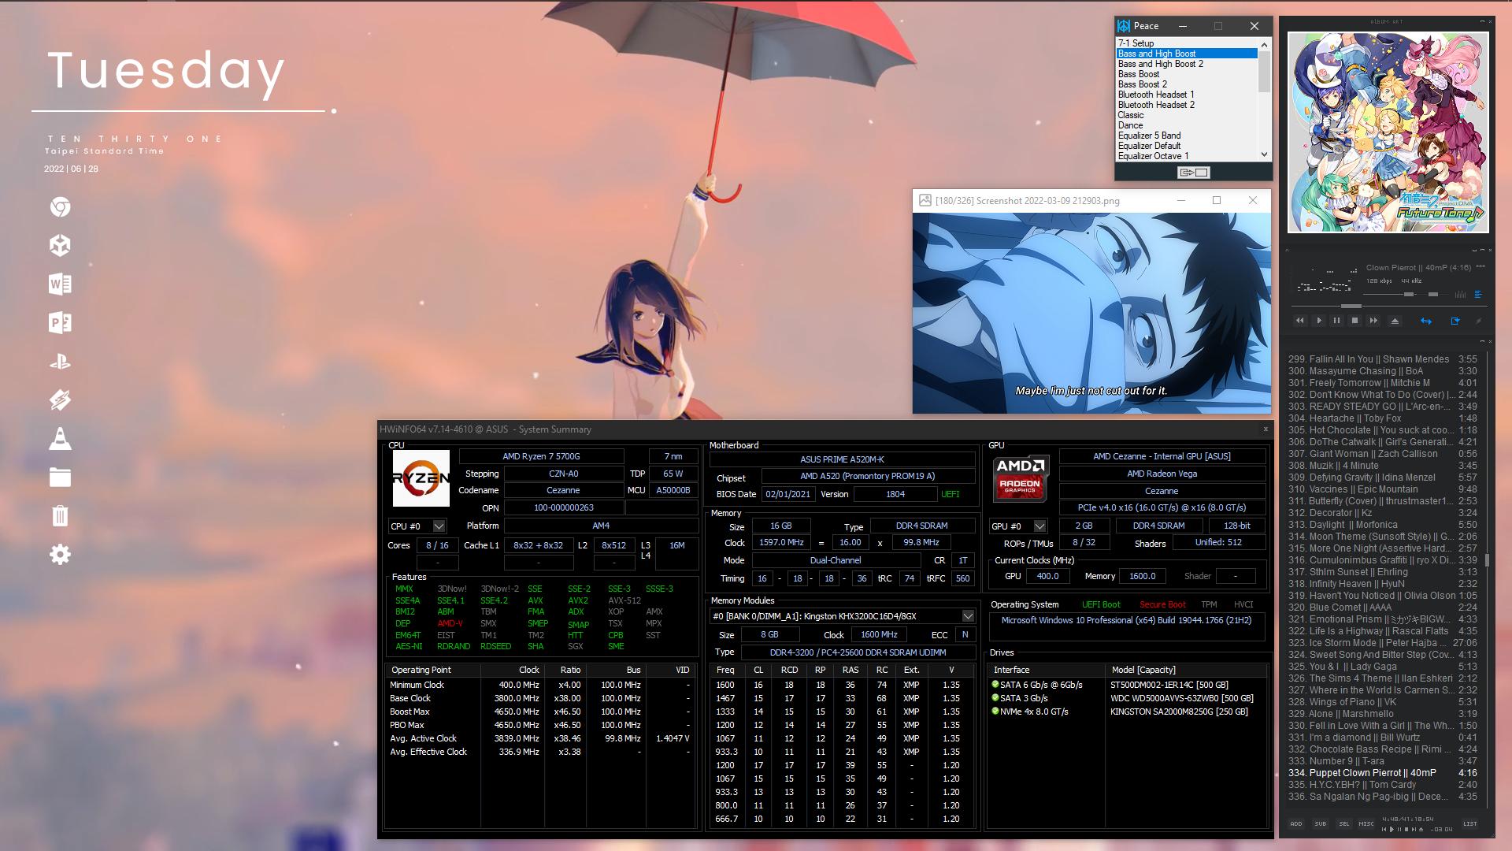Click the PlayStation icon in sidebar
This screenshot has width=1512, height=851.
click(x=60, y=362)
